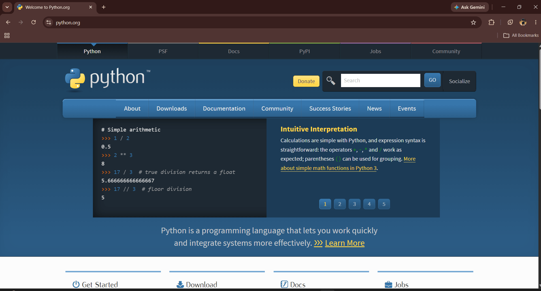Show slide 2 of the code carousel
Viewport: 541px width, 291px height.
(x=340, y=204)
